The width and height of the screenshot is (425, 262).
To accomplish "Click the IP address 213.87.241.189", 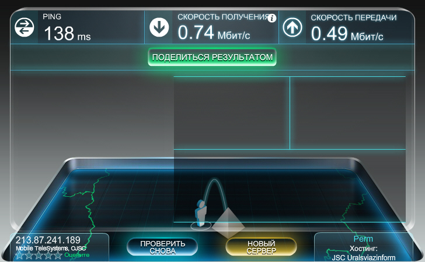I will pos(48,240).
